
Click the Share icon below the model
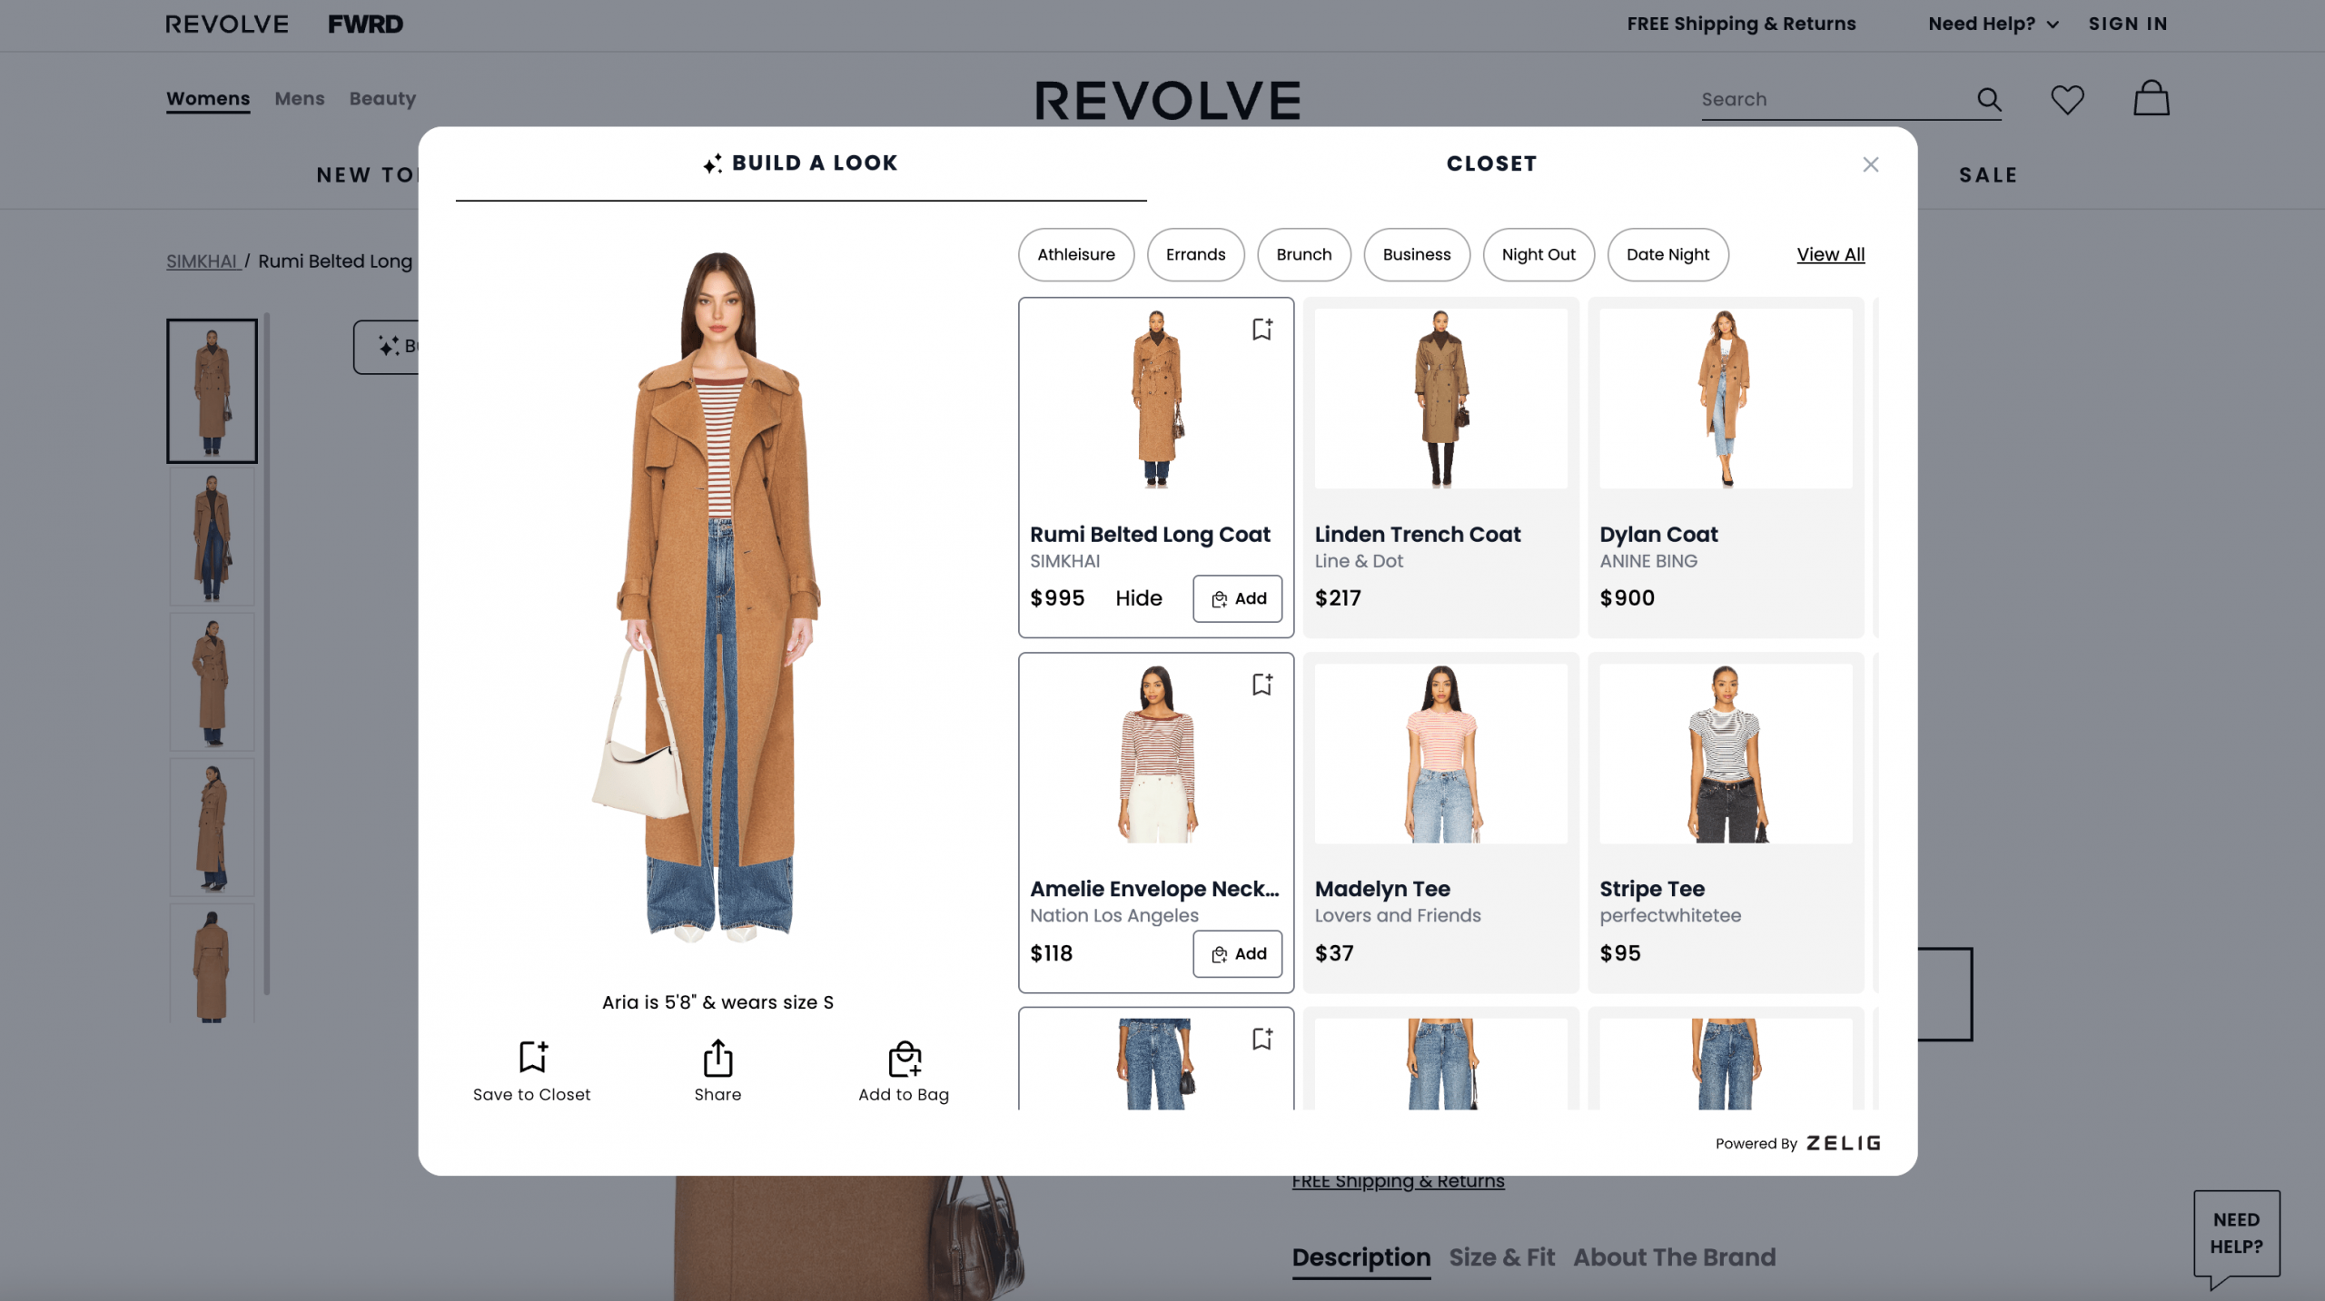click(717, 1057)
